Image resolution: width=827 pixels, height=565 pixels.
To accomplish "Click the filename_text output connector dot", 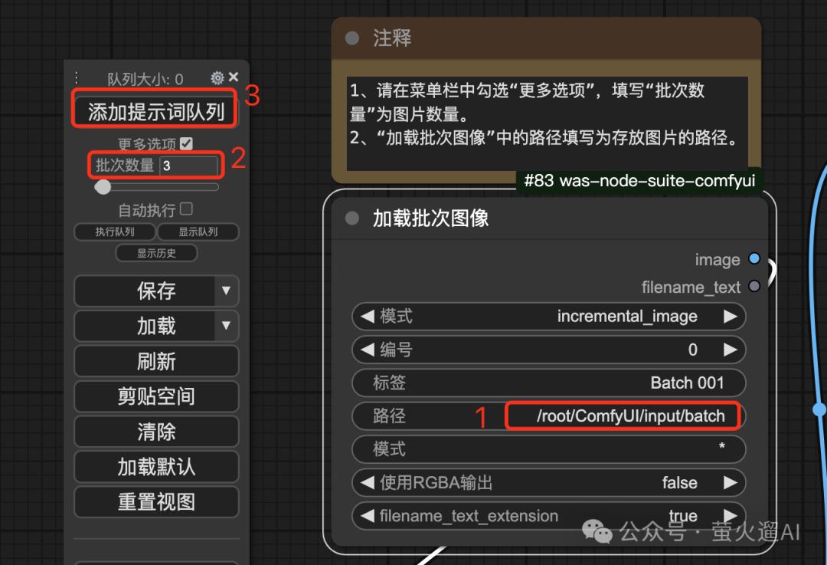I will coord(754,286).
